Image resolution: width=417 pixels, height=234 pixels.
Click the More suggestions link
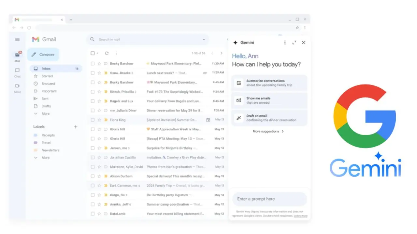[268, 132]
